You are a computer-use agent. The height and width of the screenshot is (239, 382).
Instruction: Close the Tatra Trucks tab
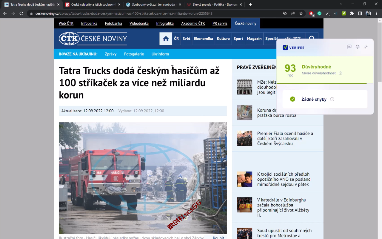(x=58, y=4)
